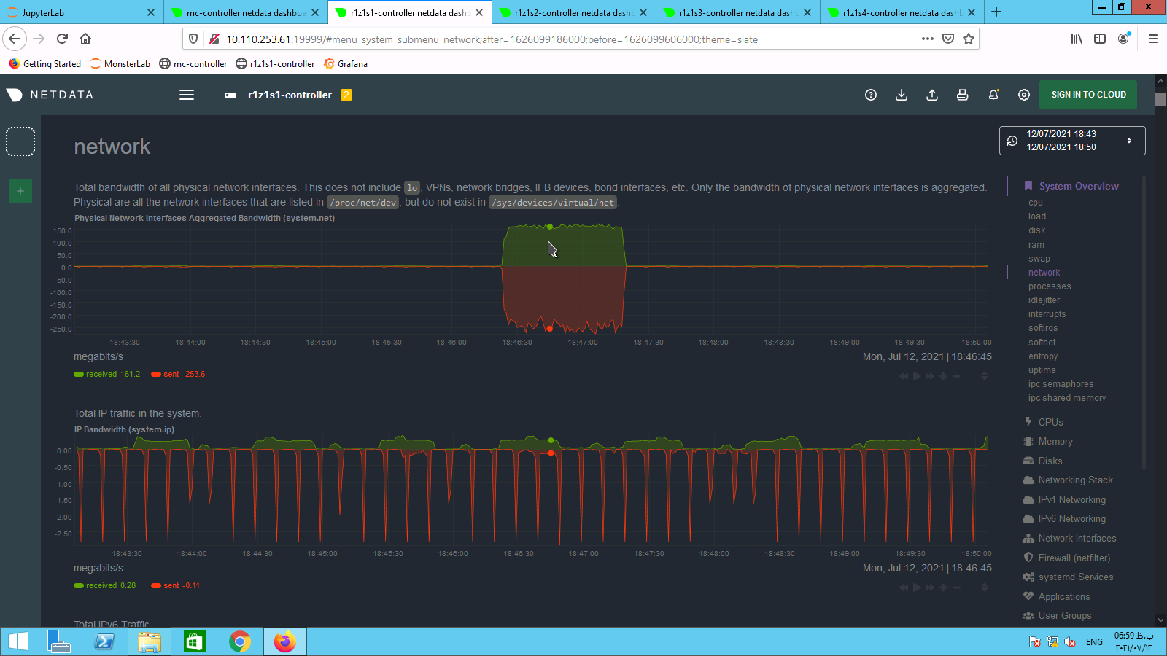This screenshot has width=1167, height=656.
Task: Click the page vertical scrollbar thumb
Action: tap(1160, 100)
